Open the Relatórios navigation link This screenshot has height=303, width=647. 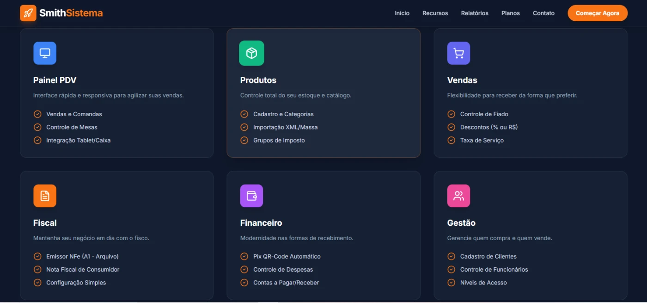[474, 13]
